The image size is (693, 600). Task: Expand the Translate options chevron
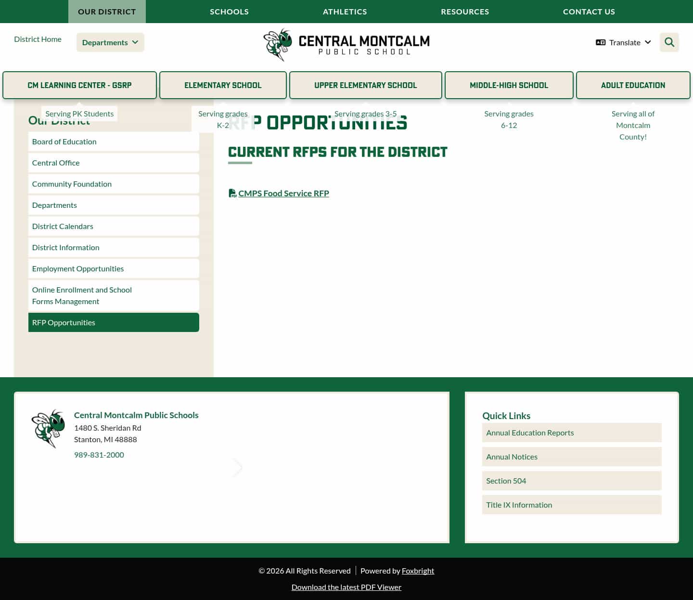tap(648, 42)
